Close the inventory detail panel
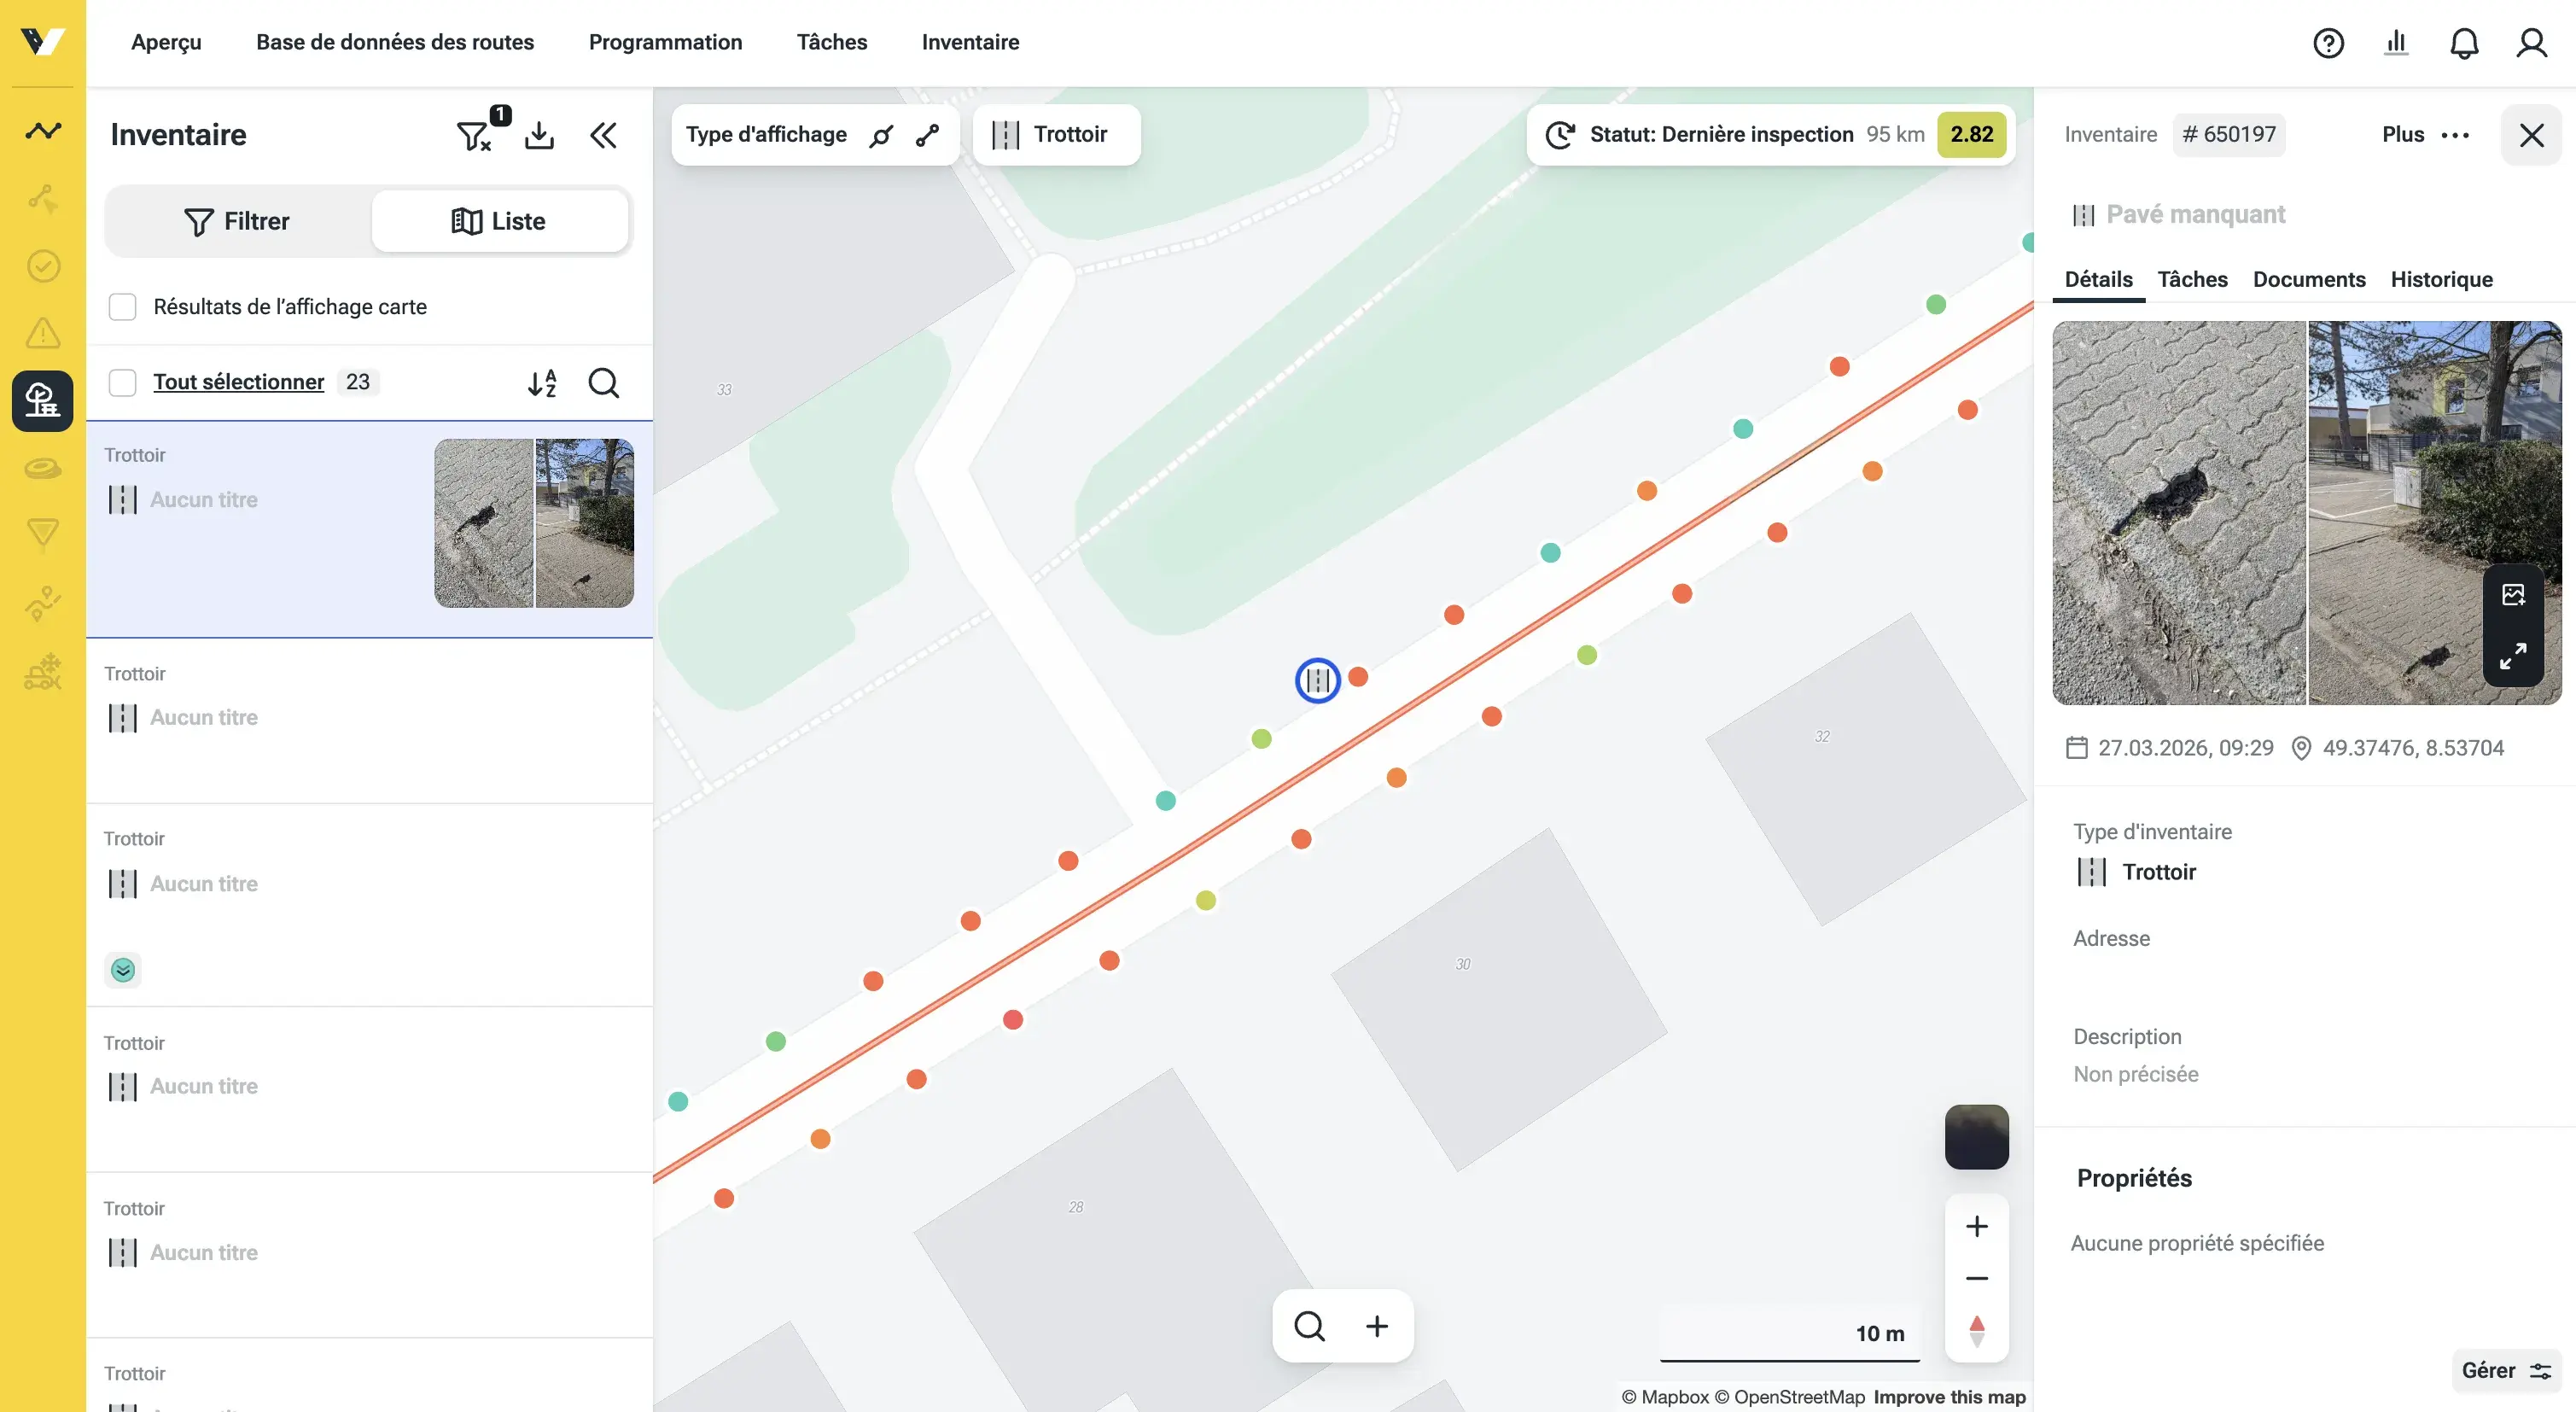This screenshot has width=2576, height=1412. [2531, 135]
